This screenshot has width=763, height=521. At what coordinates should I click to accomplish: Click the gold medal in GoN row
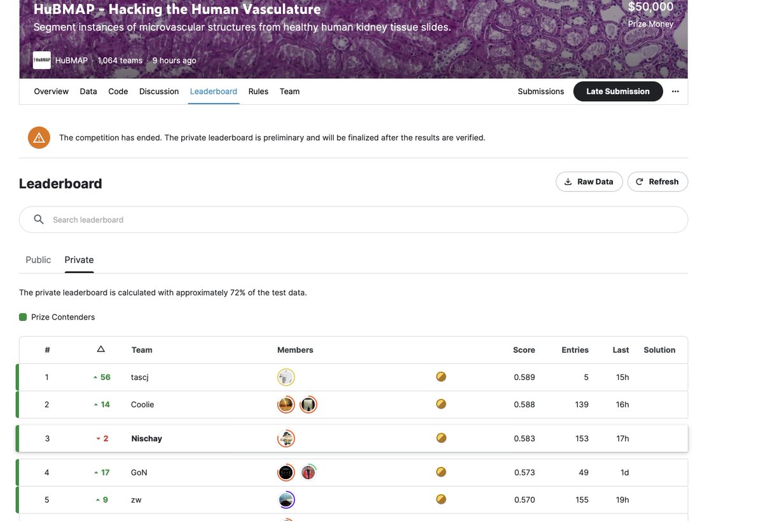pos(441,472)
